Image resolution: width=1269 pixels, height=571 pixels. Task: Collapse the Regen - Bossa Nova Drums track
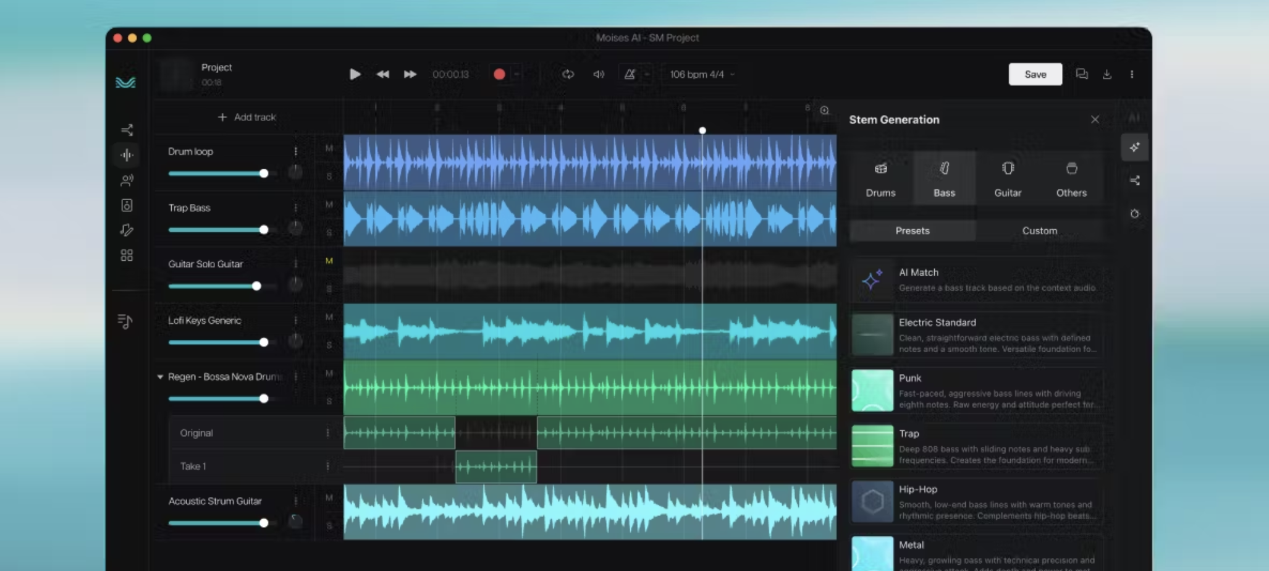[160, 376]
